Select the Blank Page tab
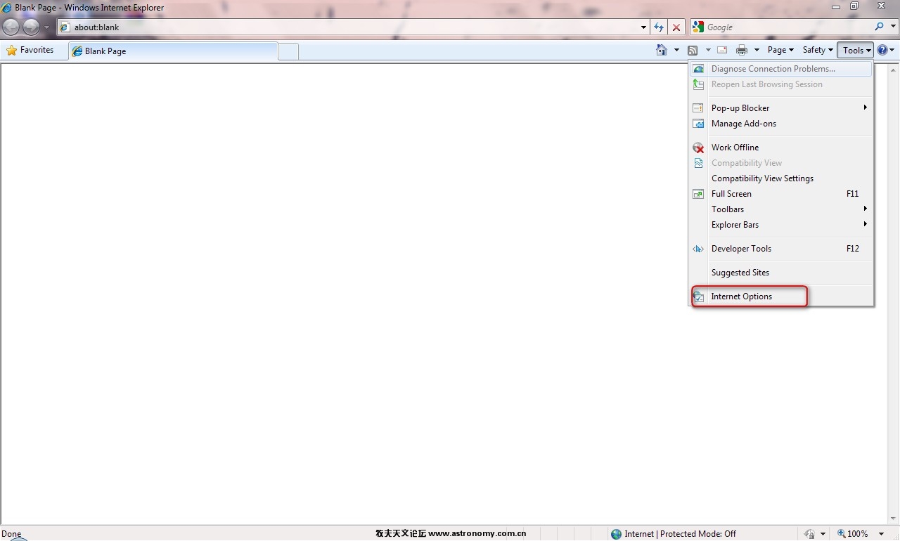The width and height of the screenshot is (900, 541). (x=173, y=51)
